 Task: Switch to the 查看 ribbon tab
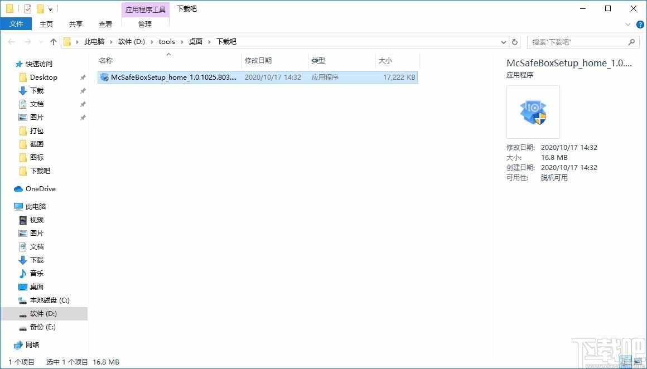(x=105, y=25)
